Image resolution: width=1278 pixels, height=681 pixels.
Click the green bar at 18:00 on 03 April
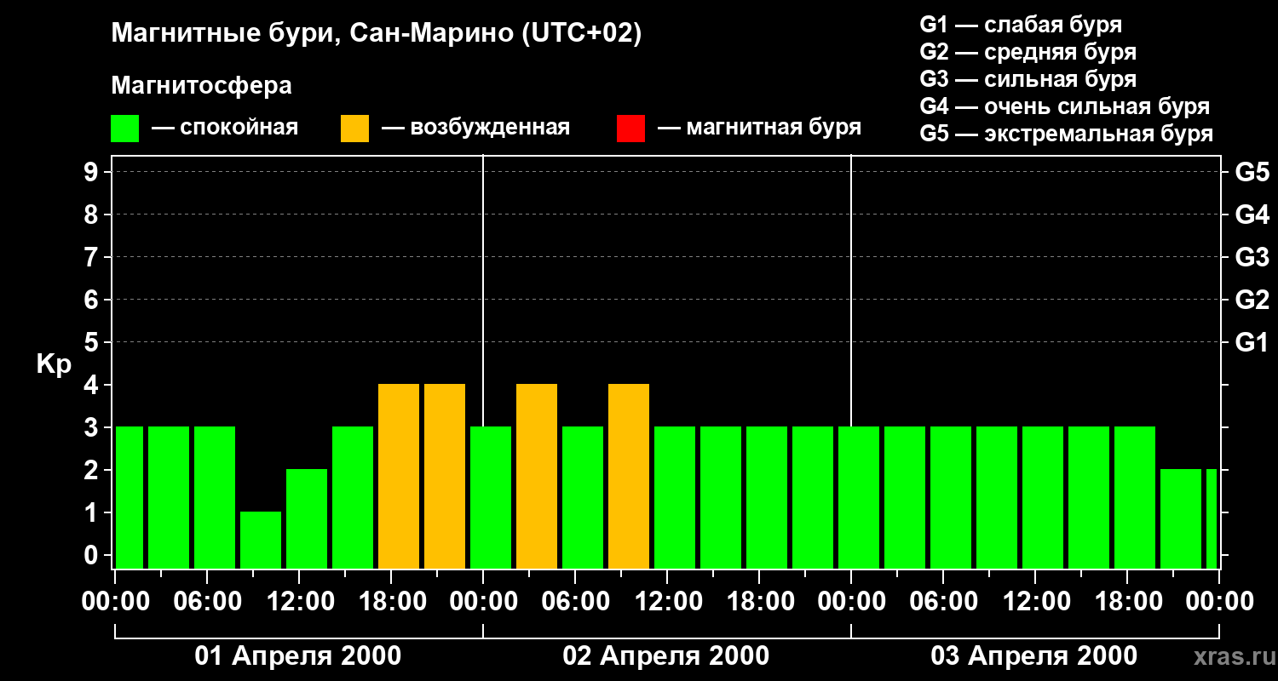[x=1135, y=497]
